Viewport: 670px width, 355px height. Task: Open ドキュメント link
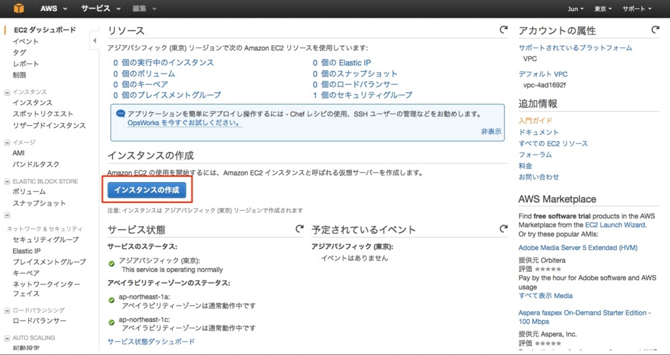pyautogui.click(x=538, y=132)
